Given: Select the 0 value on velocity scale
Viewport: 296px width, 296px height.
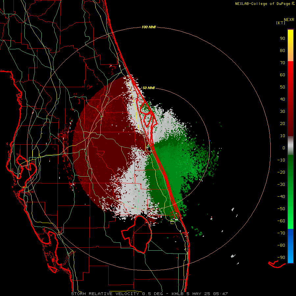Looking at the screenshot, I should (x=284, y=148).
